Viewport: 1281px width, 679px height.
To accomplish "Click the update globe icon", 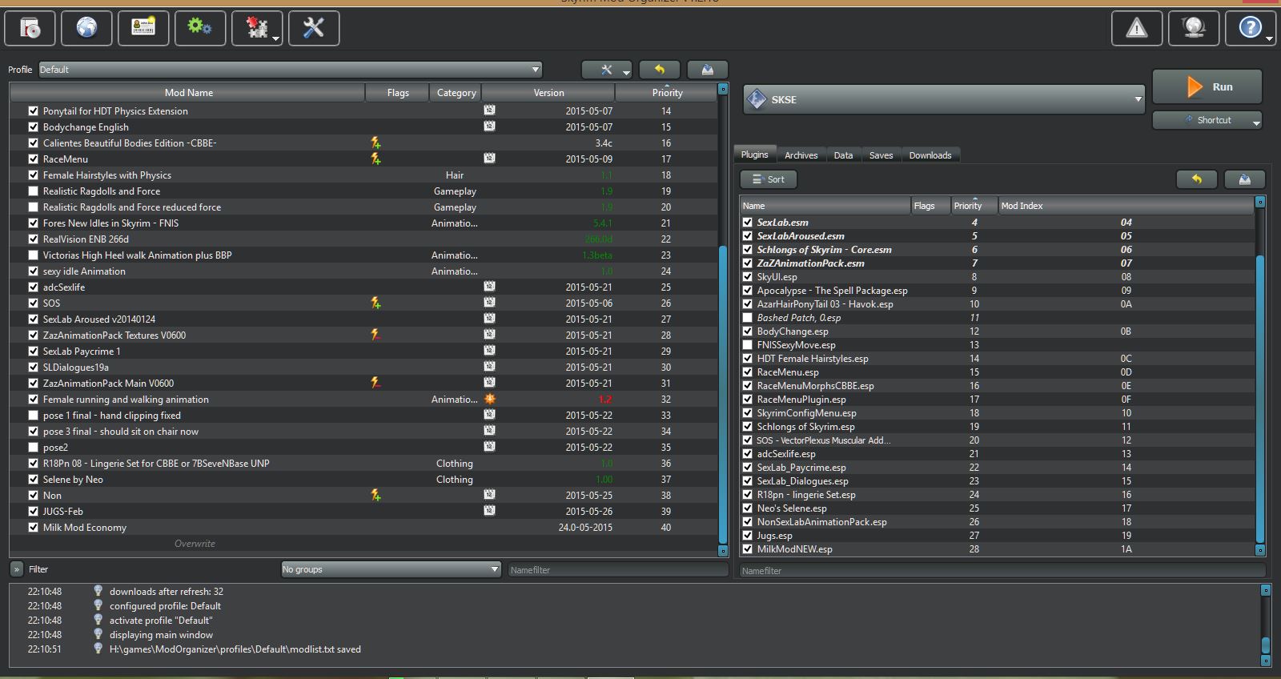I will coord(1194,29).
